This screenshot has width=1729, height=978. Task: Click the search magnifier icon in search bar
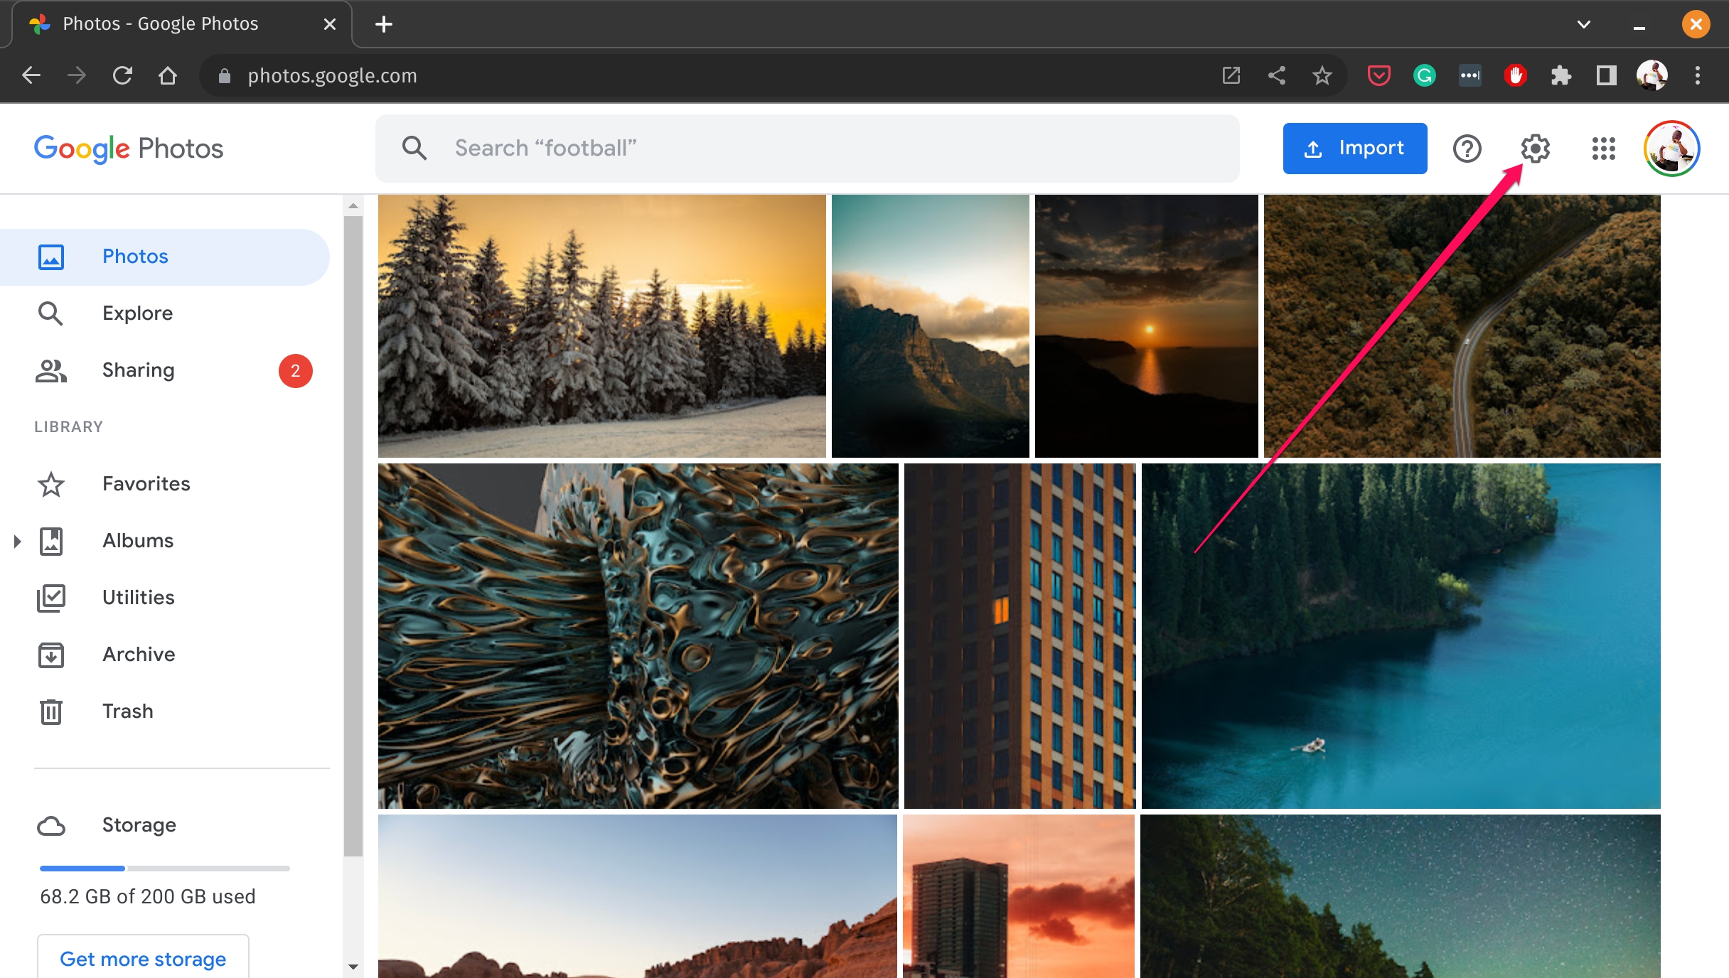click(x=414, y=148)
